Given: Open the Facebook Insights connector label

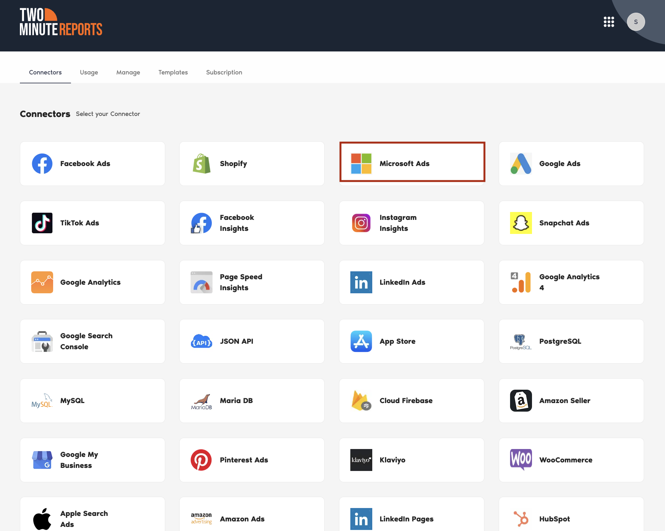Looking at the screenshot, I should point(237,223).
